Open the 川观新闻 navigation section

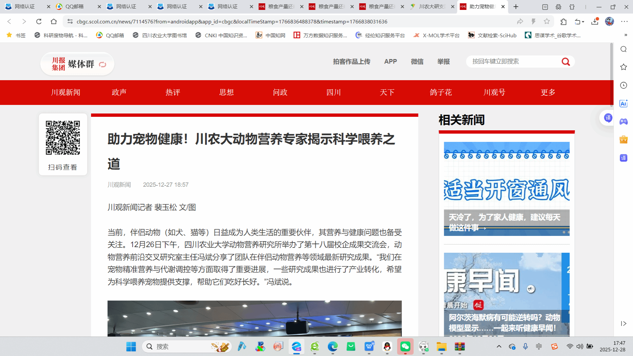(66, 92)
